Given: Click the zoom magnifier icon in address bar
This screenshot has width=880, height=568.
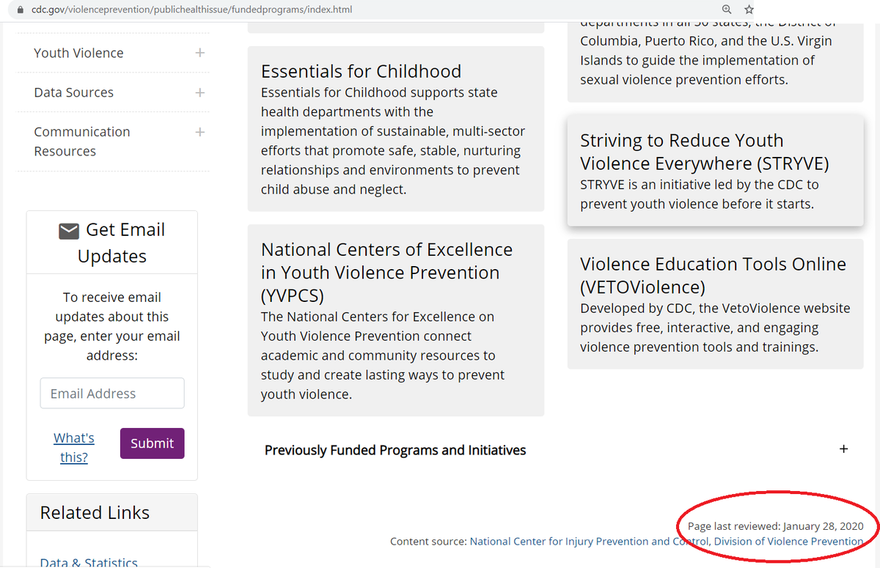Looking at the screenshot, I should point(727,10).
